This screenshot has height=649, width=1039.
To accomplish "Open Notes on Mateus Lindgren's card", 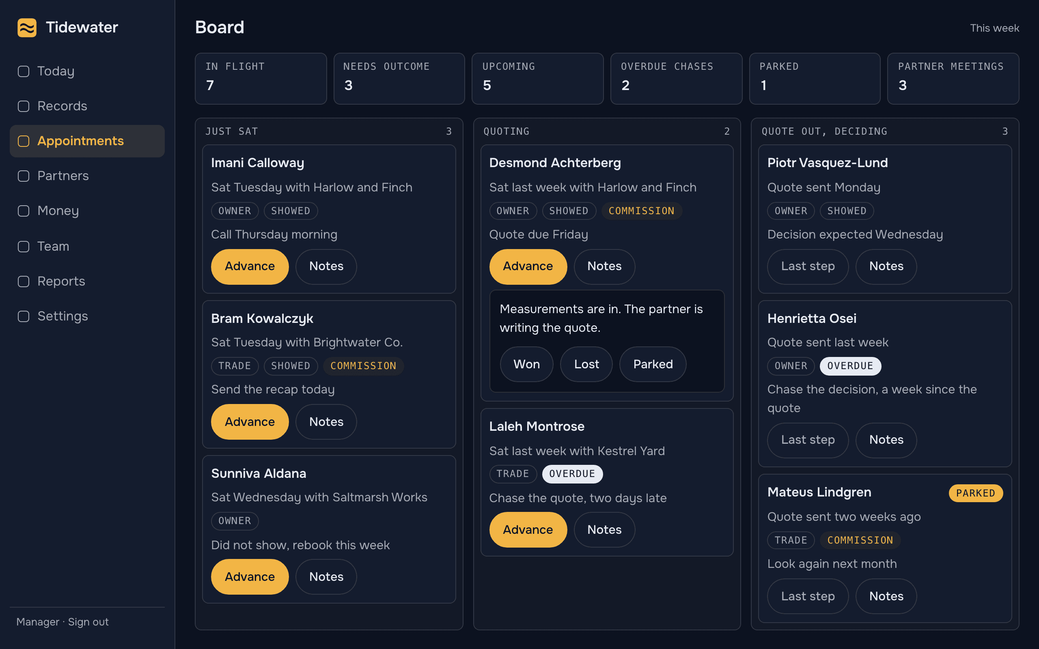I will pos(886,596).
